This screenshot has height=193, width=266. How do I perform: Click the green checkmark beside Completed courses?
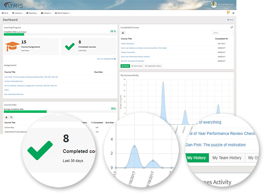coord(70,47)
